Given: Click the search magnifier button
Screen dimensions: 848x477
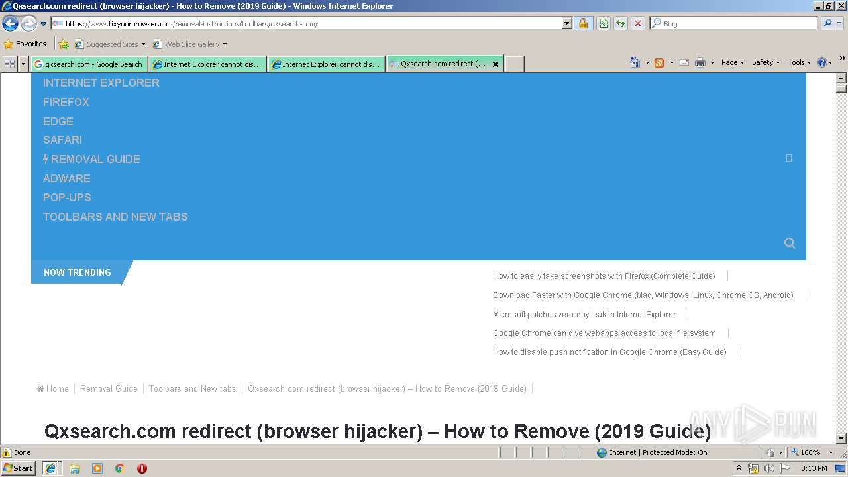Looking at the screenshot, I should click(827, 24).
